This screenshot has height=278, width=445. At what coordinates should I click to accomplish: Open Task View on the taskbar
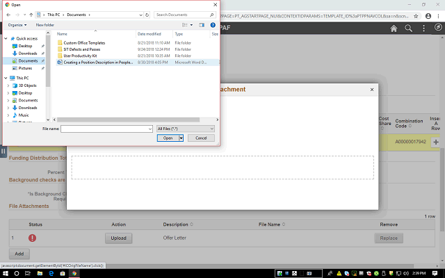(28, 273)
